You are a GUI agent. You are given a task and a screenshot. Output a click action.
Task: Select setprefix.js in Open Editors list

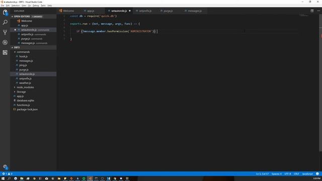coord(27,34)
